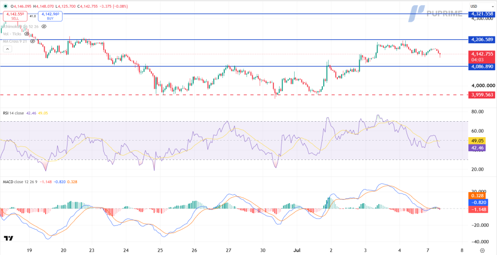This screenshot has width=497, height=255.
Task: Collapse the indicator legend with chevron
Action: [x=8, y=49]
